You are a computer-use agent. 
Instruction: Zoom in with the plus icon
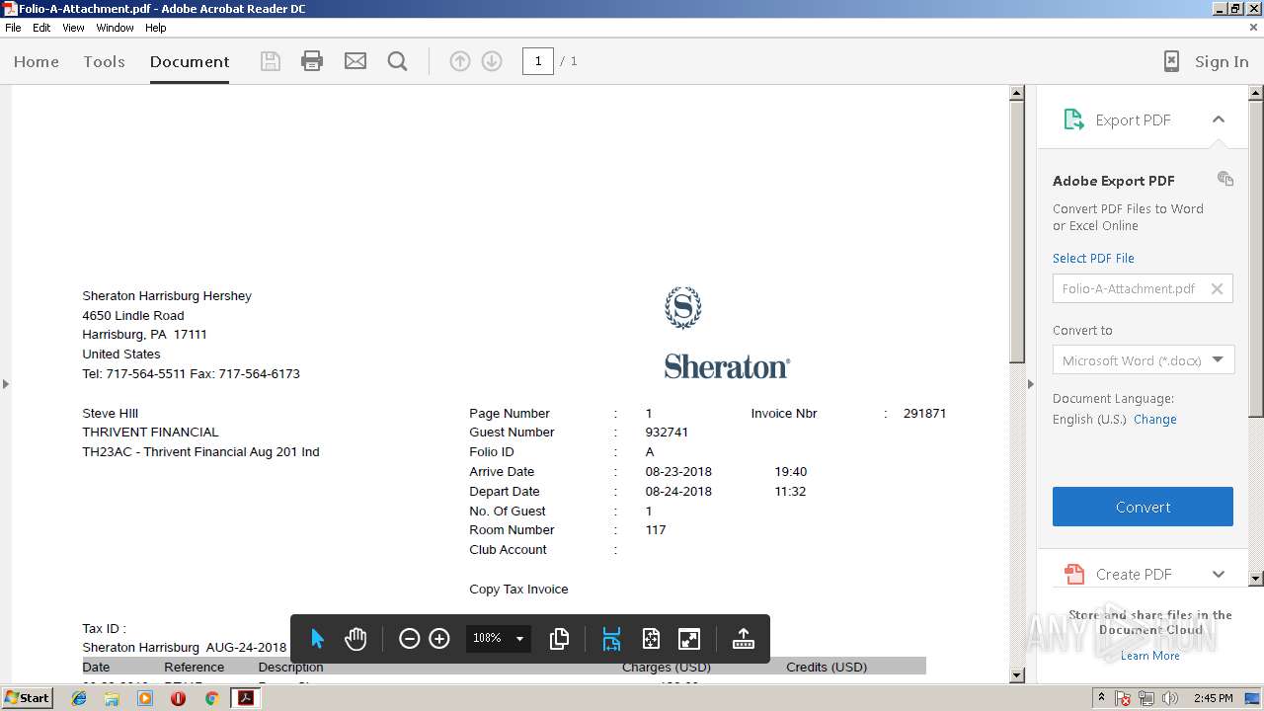pyautogui.click(x=439, y=639)
